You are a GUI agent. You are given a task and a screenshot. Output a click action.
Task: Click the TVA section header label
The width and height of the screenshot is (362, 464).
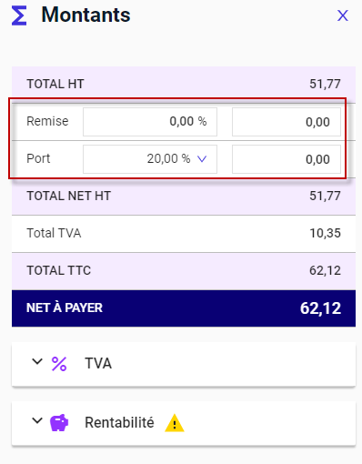pos(98,363)
